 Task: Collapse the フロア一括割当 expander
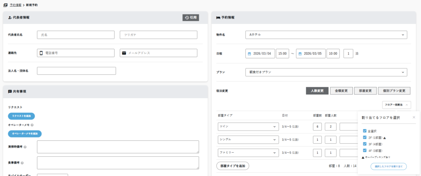(x=396, y=105)
